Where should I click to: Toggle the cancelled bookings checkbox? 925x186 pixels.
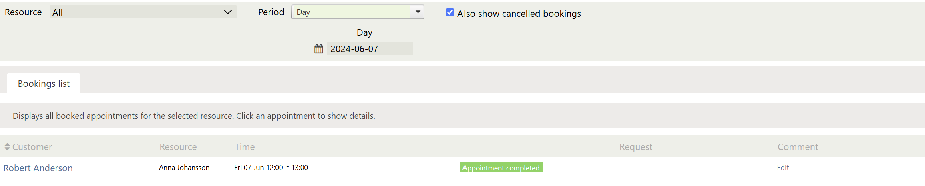(x=450, y=13)
